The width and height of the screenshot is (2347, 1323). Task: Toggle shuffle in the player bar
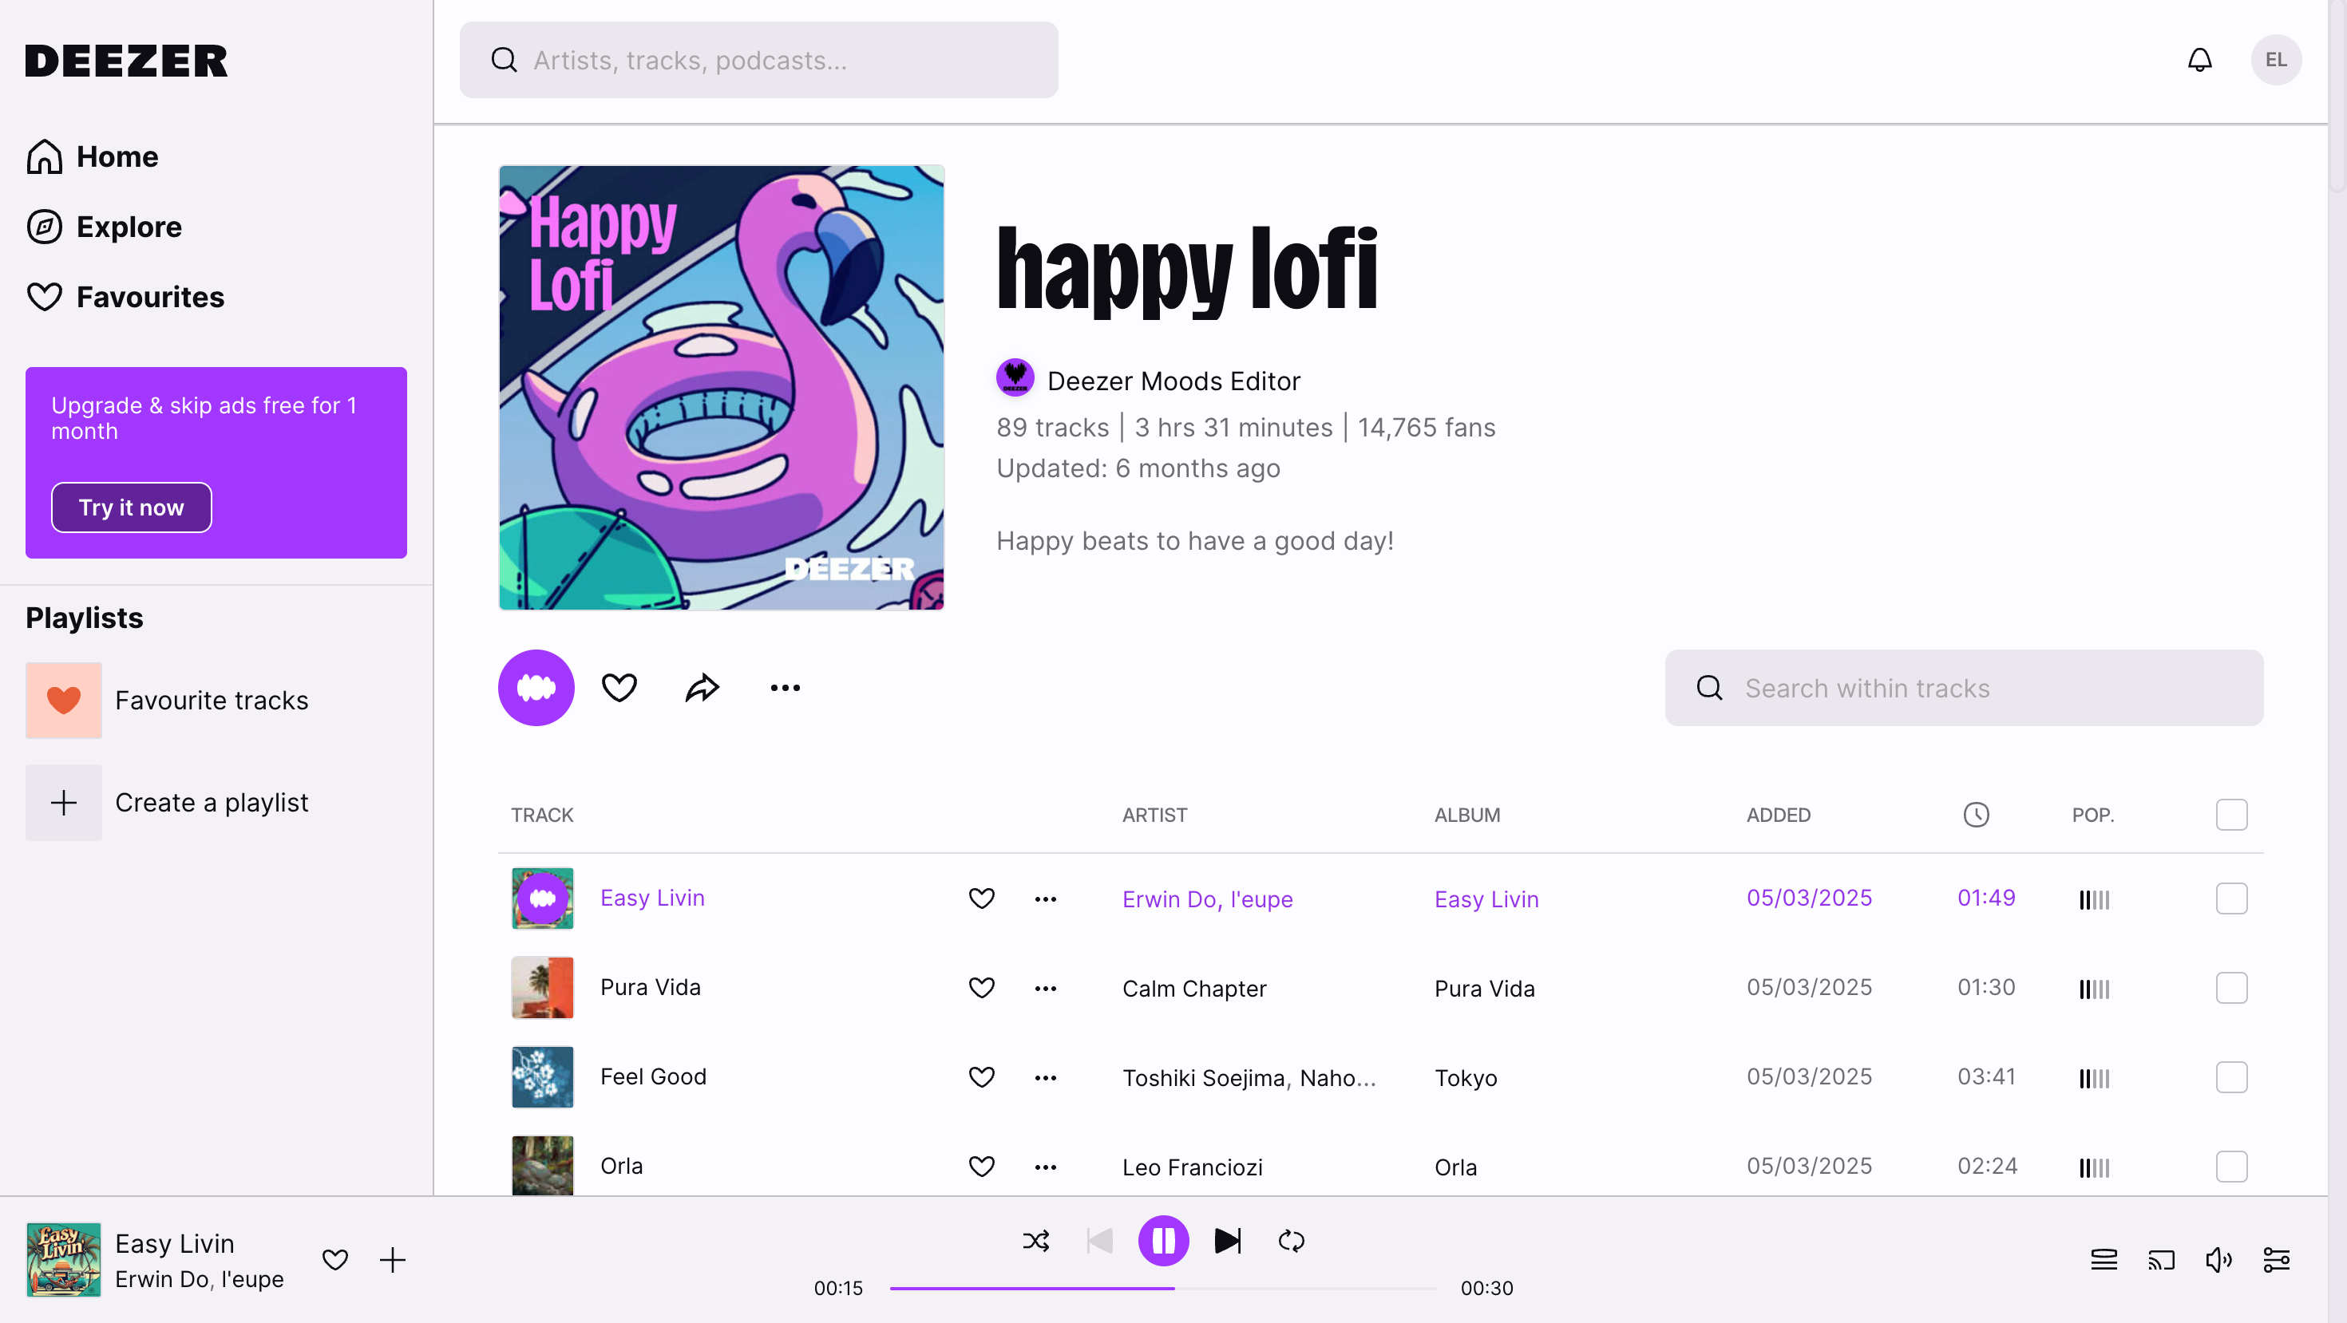1036,1240
